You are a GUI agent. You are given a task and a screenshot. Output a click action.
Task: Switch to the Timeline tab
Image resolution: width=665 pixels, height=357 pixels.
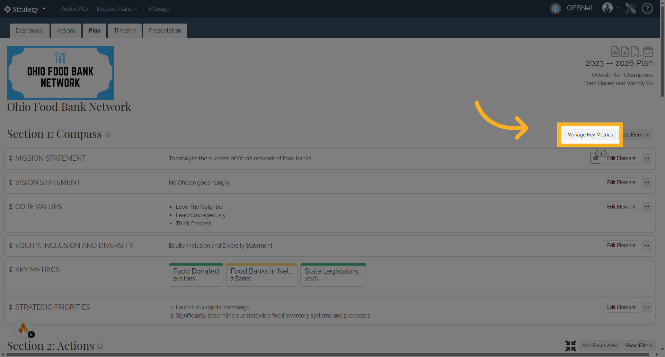tap(125, 30)
